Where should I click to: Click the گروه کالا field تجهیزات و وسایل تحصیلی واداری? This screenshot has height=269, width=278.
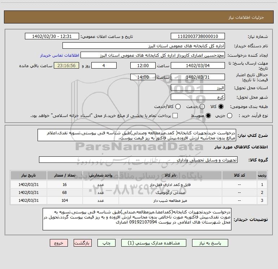pyautogui.click(x=138, y=160)
